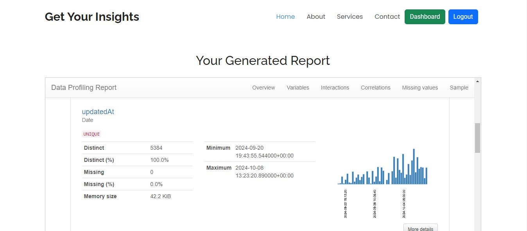Click the blue Logout button

[x=463, y=17]
